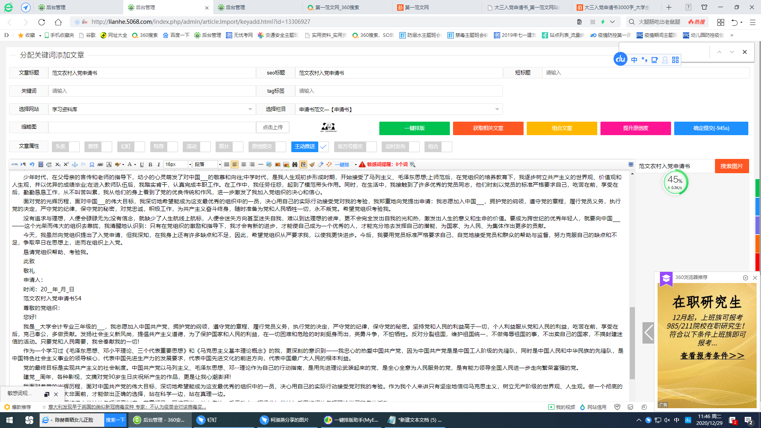This screenshot has height=428, width=761.
Task: Switch to HTML source view in the editor
Action: pyautogui.click(x=14, y=164)
